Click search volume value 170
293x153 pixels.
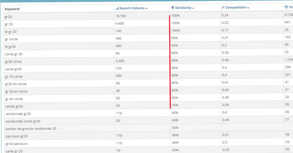pyautogui.click(x=119, y=135)
